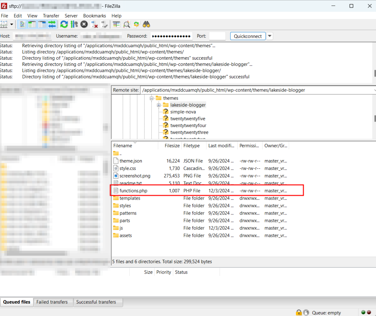Screen dimensions: 376x316
Task: Click the refresh file listings icon
Action: 64,25
